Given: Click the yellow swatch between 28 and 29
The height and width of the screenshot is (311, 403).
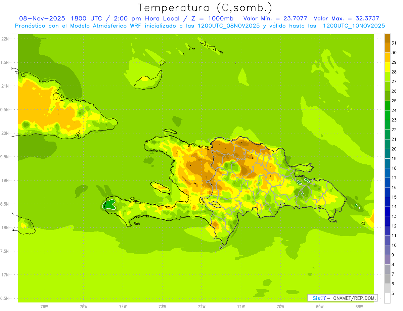Looking at the screenshot, I should tap(387, 67).
